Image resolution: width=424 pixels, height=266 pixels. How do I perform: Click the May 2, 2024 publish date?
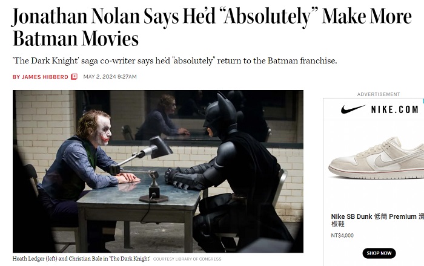point(110,77)
